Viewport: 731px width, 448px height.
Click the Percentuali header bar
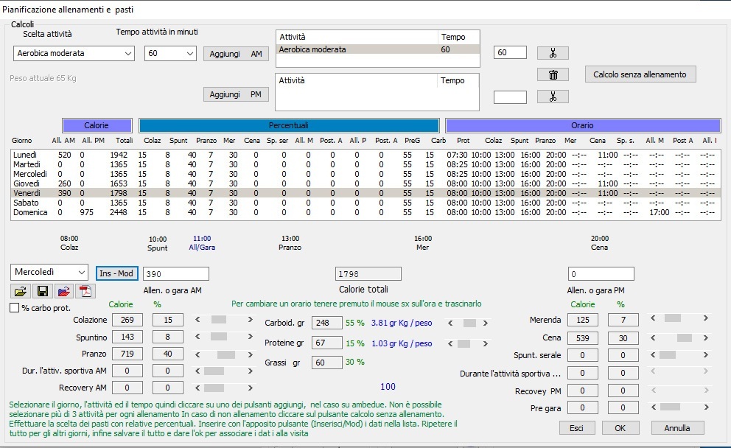(289, 125)
